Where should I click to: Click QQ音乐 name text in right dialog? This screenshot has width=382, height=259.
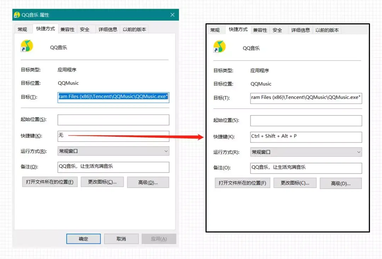click(x=251, y=48)
